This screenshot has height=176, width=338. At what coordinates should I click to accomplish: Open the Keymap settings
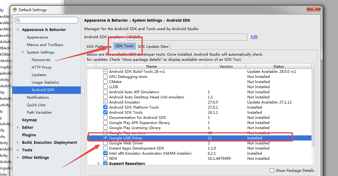click(x=29, y=120)
